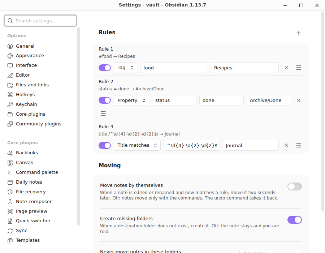
Task: Focus the Search settings box
Action: pyautogui.click(x=40, y=21)
